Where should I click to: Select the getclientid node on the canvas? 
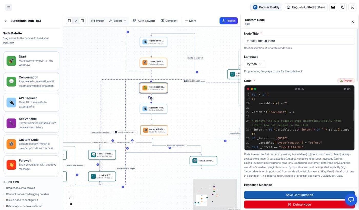[153, 42]
